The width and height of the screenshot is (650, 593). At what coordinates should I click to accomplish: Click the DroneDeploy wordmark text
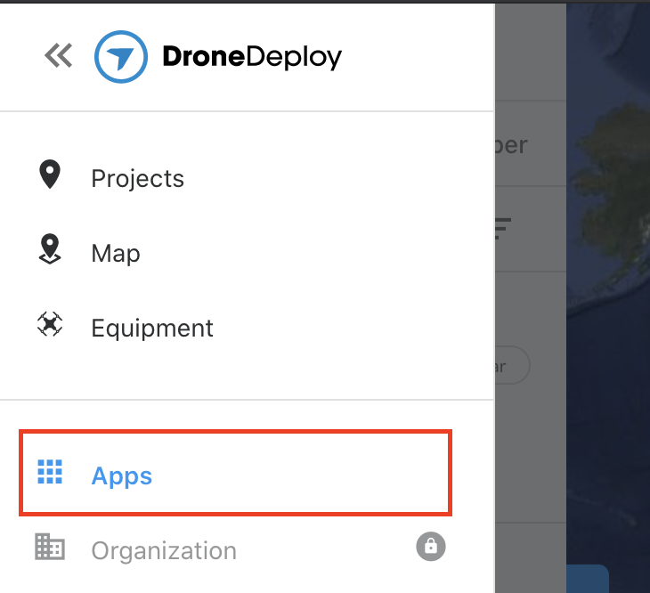tap(252, 57)
